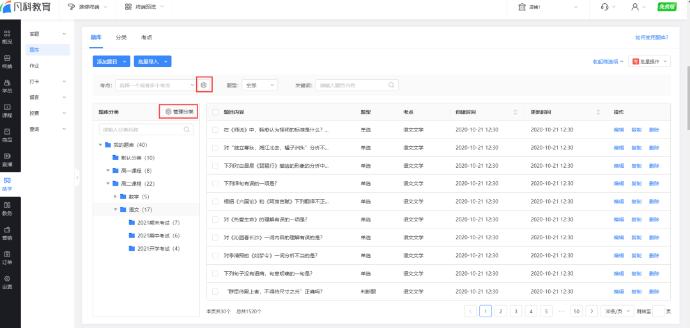Check the《沁园春长沙》question row
The image size is (690, 328).
[x=215, y=237]
